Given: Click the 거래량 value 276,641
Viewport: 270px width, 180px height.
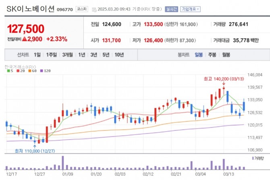Looking at the screenshot, I should [x=239, y=25].
